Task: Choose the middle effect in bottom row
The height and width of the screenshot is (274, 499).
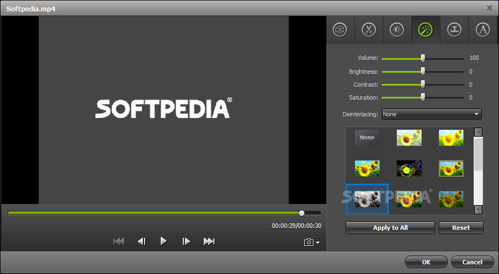Action: pyautogui.click(x=409, y=199)
